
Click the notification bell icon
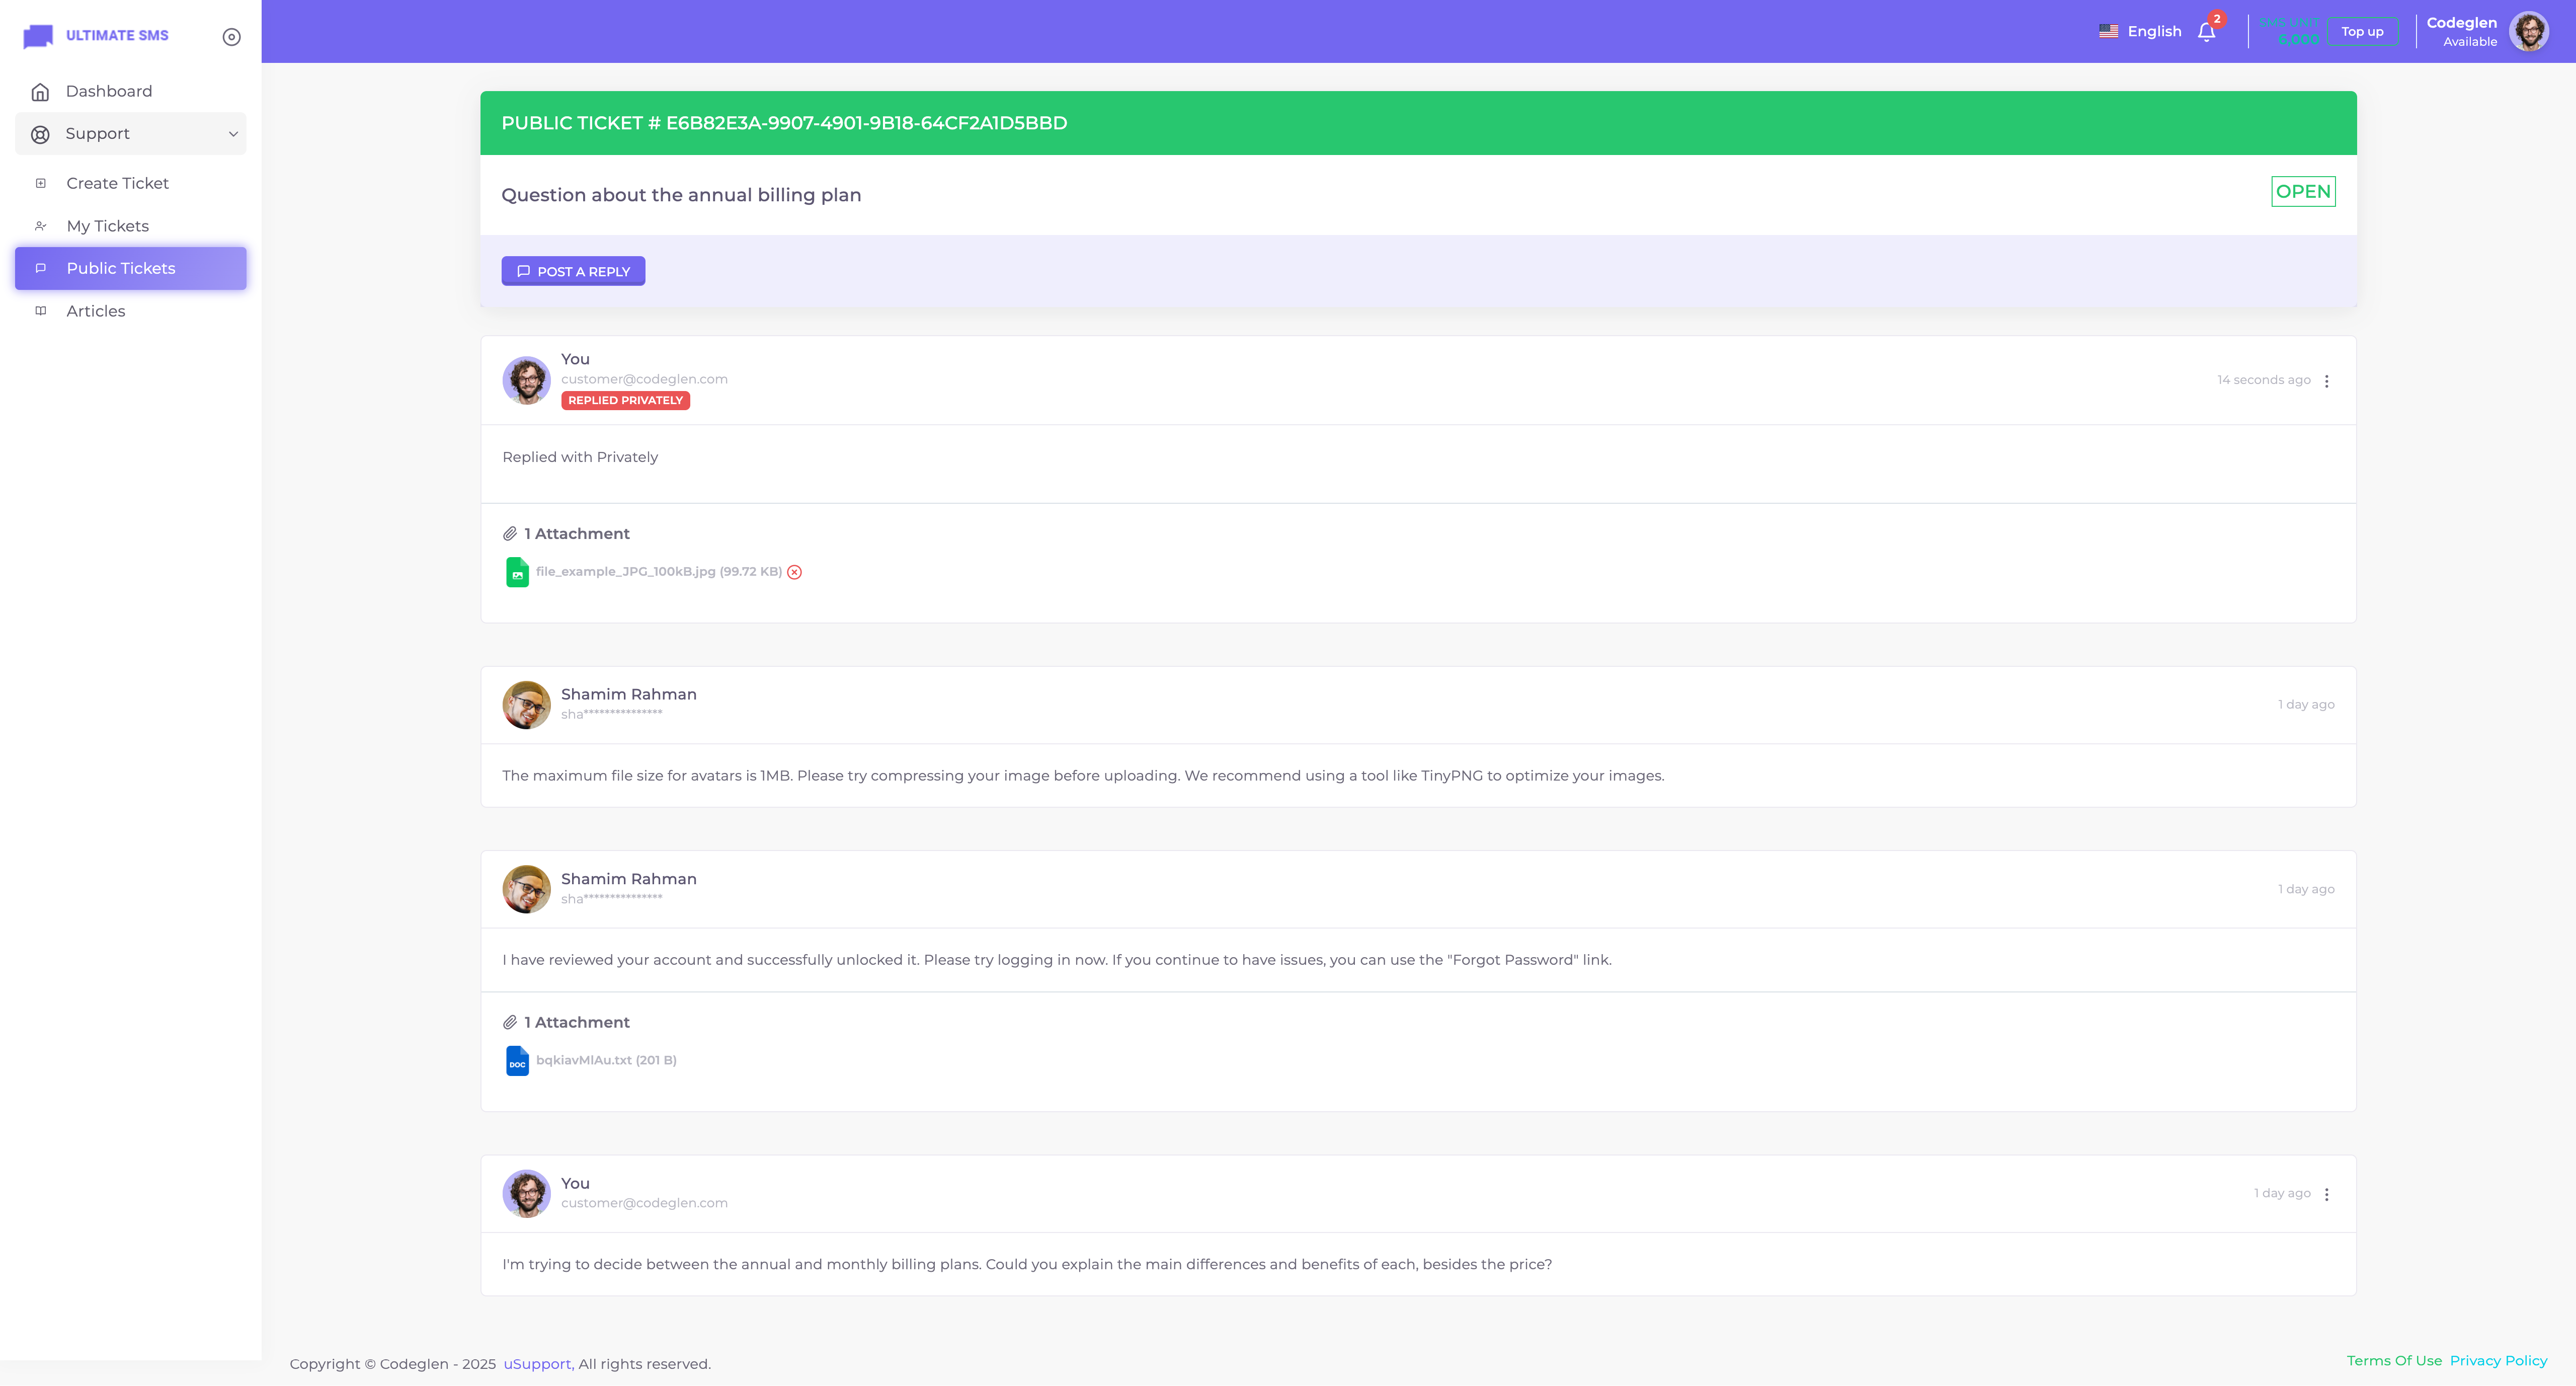2206,32
